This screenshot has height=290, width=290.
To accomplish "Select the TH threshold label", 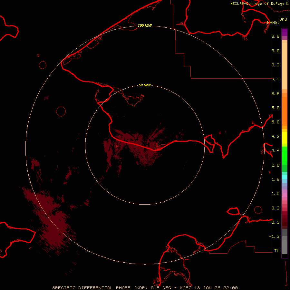I will [x=276, y=251].
